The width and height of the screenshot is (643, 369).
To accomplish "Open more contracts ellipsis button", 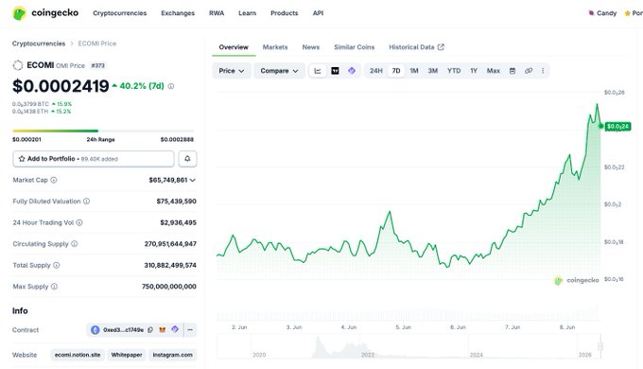I will (x=190, y=330).
